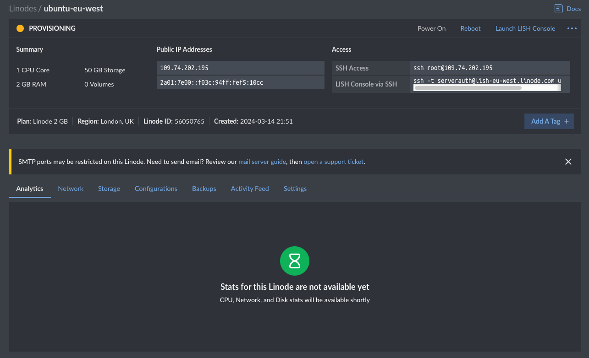
Task: Click the Linode ID 56050765 value
Action: pyautogui.click(x=189, y=121)
